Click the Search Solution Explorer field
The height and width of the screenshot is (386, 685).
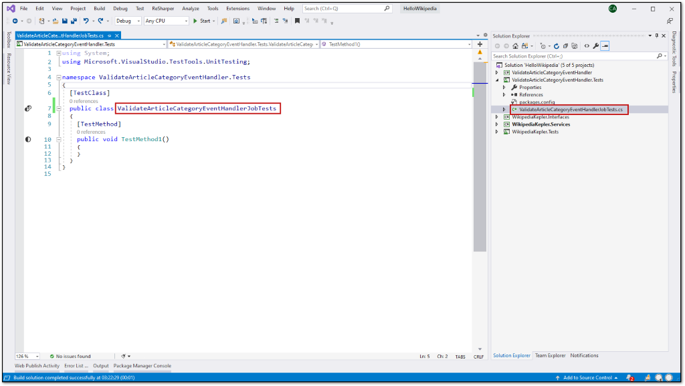pyautogui.click(x=580, y=56)
